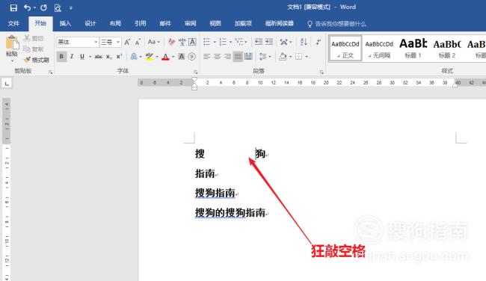Customize the quick access toolbar dropdown
This screenshot has height=281, width=486.
tap(71, 8)
